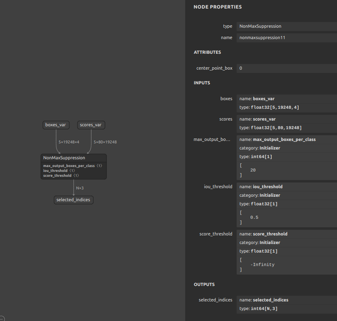Screen dimensions: 337x321
Task: Click the value 0.5 of iou_threshold
Action: click(254, 218)
